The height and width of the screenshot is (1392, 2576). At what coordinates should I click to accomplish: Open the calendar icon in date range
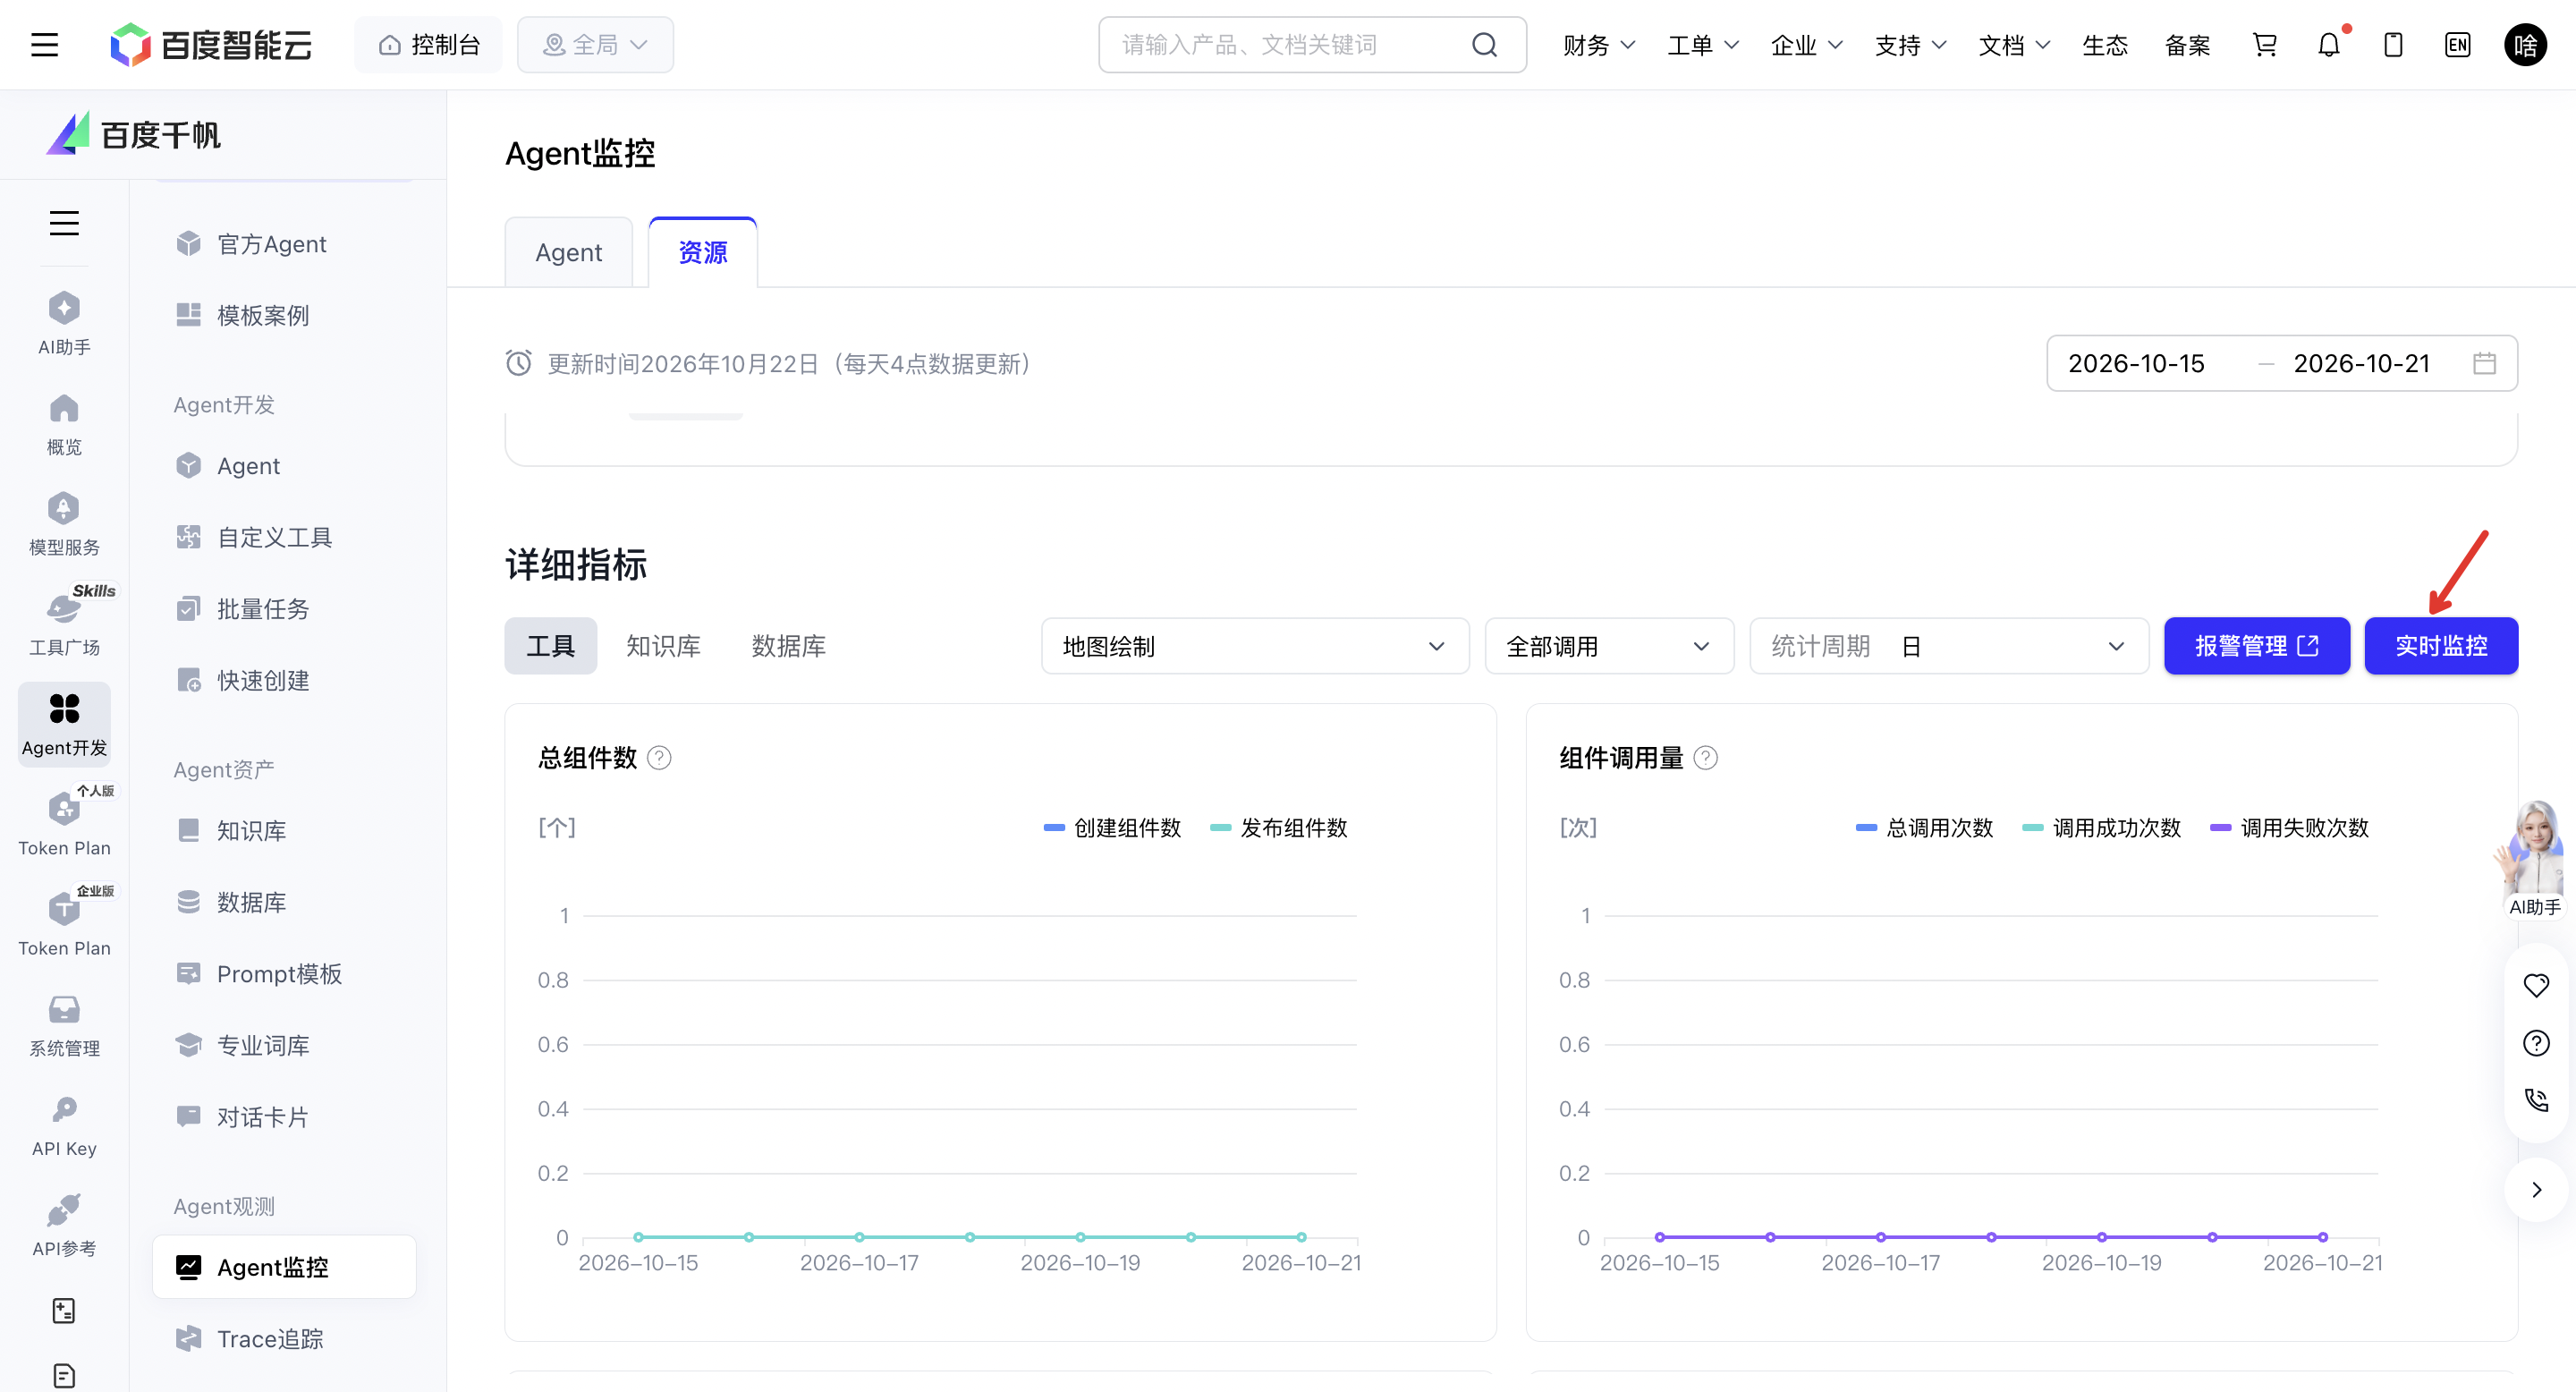coord(2484,363)
